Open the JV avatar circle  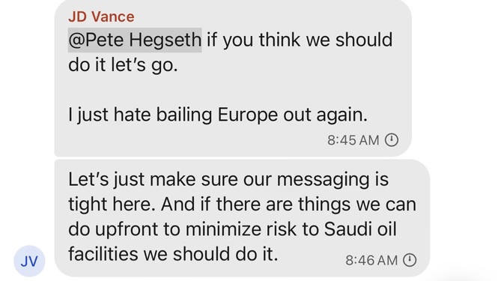coord(29,261)
